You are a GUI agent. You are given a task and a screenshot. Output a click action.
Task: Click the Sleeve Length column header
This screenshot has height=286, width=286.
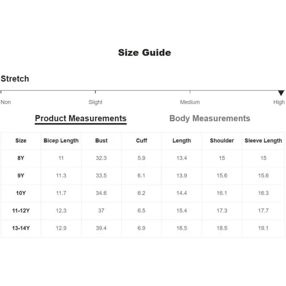[263, 141]
